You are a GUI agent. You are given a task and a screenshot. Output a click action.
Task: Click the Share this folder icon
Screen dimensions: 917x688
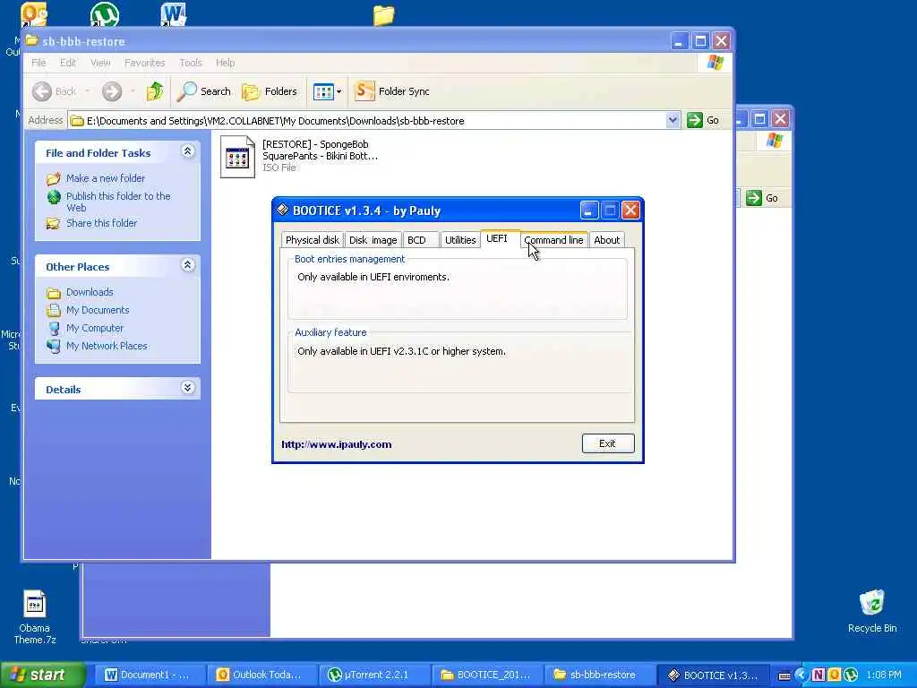(53, 223)
